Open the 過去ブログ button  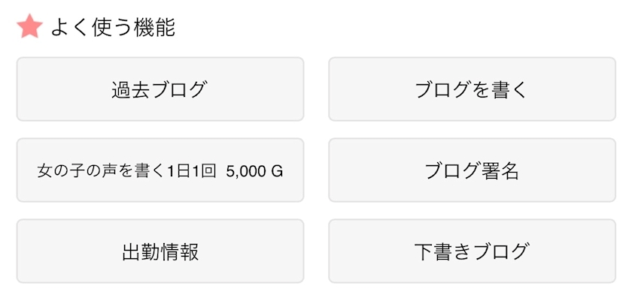coord(160,89)
